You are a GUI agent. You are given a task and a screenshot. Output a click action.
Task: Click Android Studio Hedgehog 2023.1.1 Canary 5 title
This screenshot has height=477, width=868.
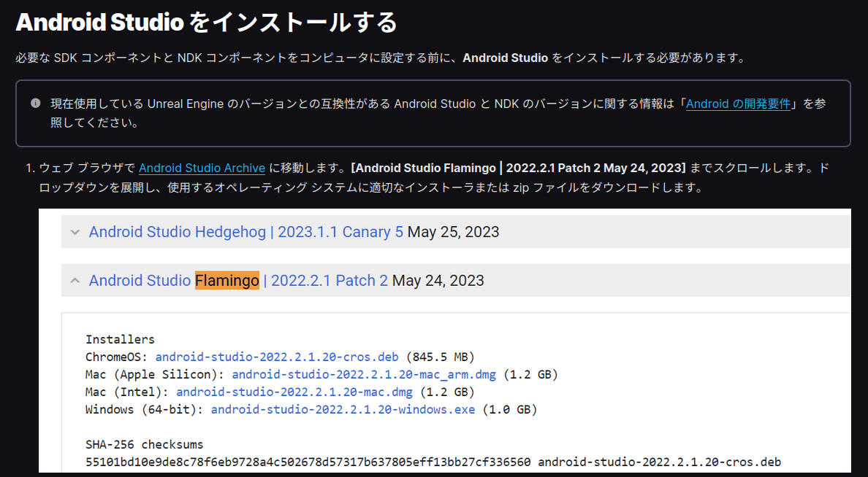245,232
